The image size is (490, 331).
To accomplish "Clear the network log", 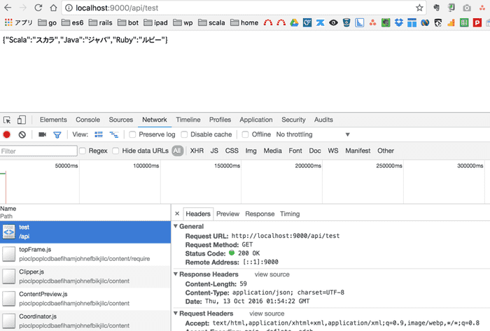I will (x=22, y=134).
